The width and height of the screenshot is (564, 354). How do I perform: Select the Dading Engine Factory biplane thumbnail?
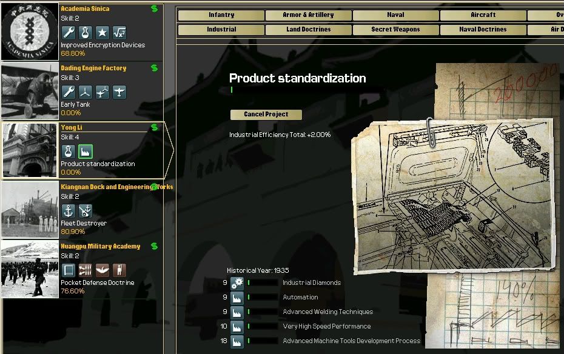tap(30, 92)
